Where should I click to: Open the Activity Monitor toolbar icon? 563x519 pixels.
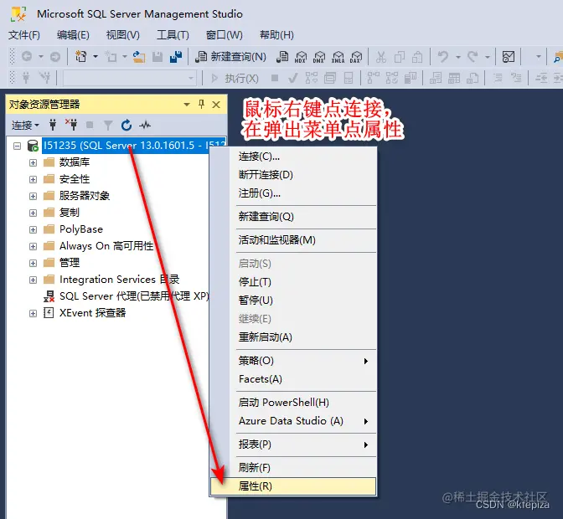point(509,57)
